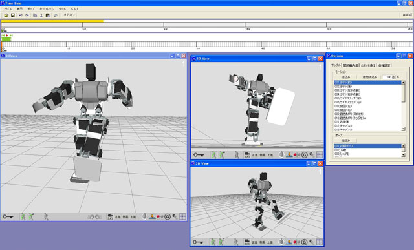This screenshot has height=250, width=414.
Task: Click the yellow progress bar above the timeline
Action: click(x=52, y=21)
